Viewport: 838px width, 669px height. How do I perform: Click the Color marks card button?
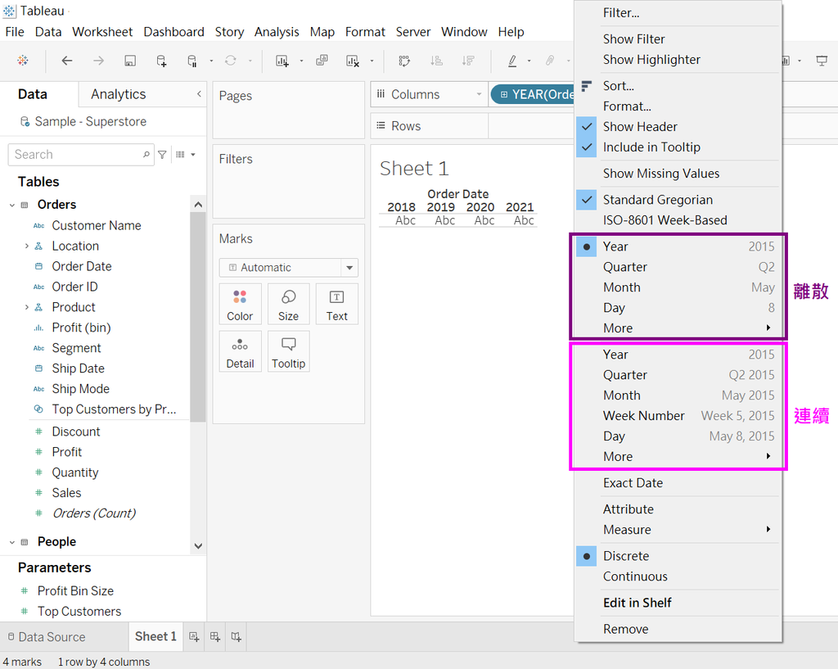(240, 305)
